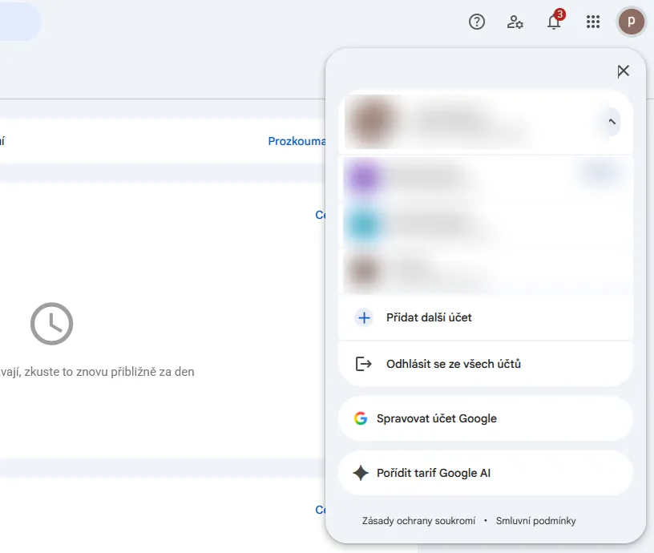This screenshot has width=654, height=553.
Task: Click Pořídit tarif Google AI
Action: tap(485, 473)
